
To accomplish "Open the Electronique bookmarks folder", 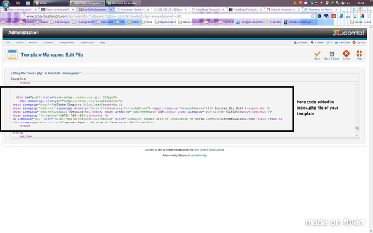I will [x=60, y=22].
